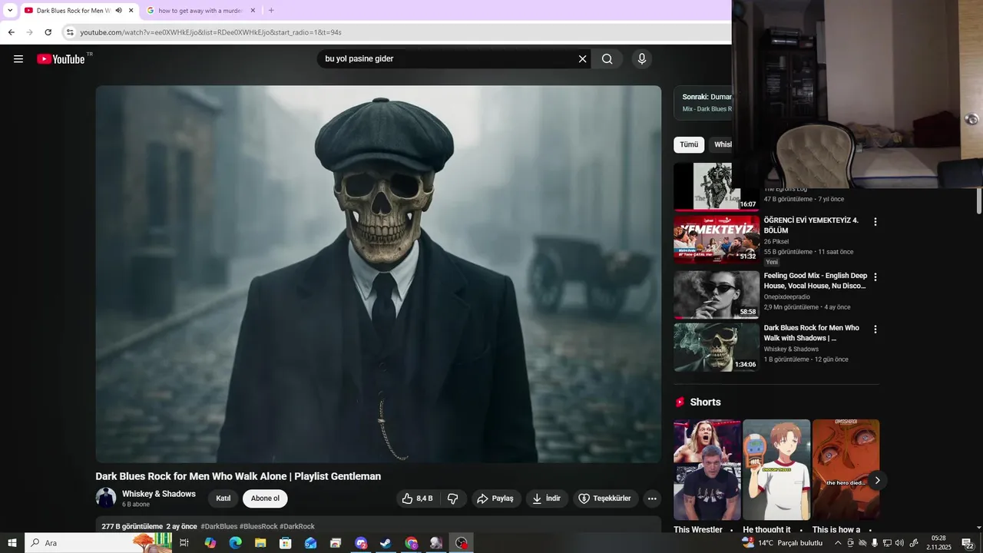983x553 pixels.
Task: Launch Copilot from the taskbar
Action: coord(210,543)
